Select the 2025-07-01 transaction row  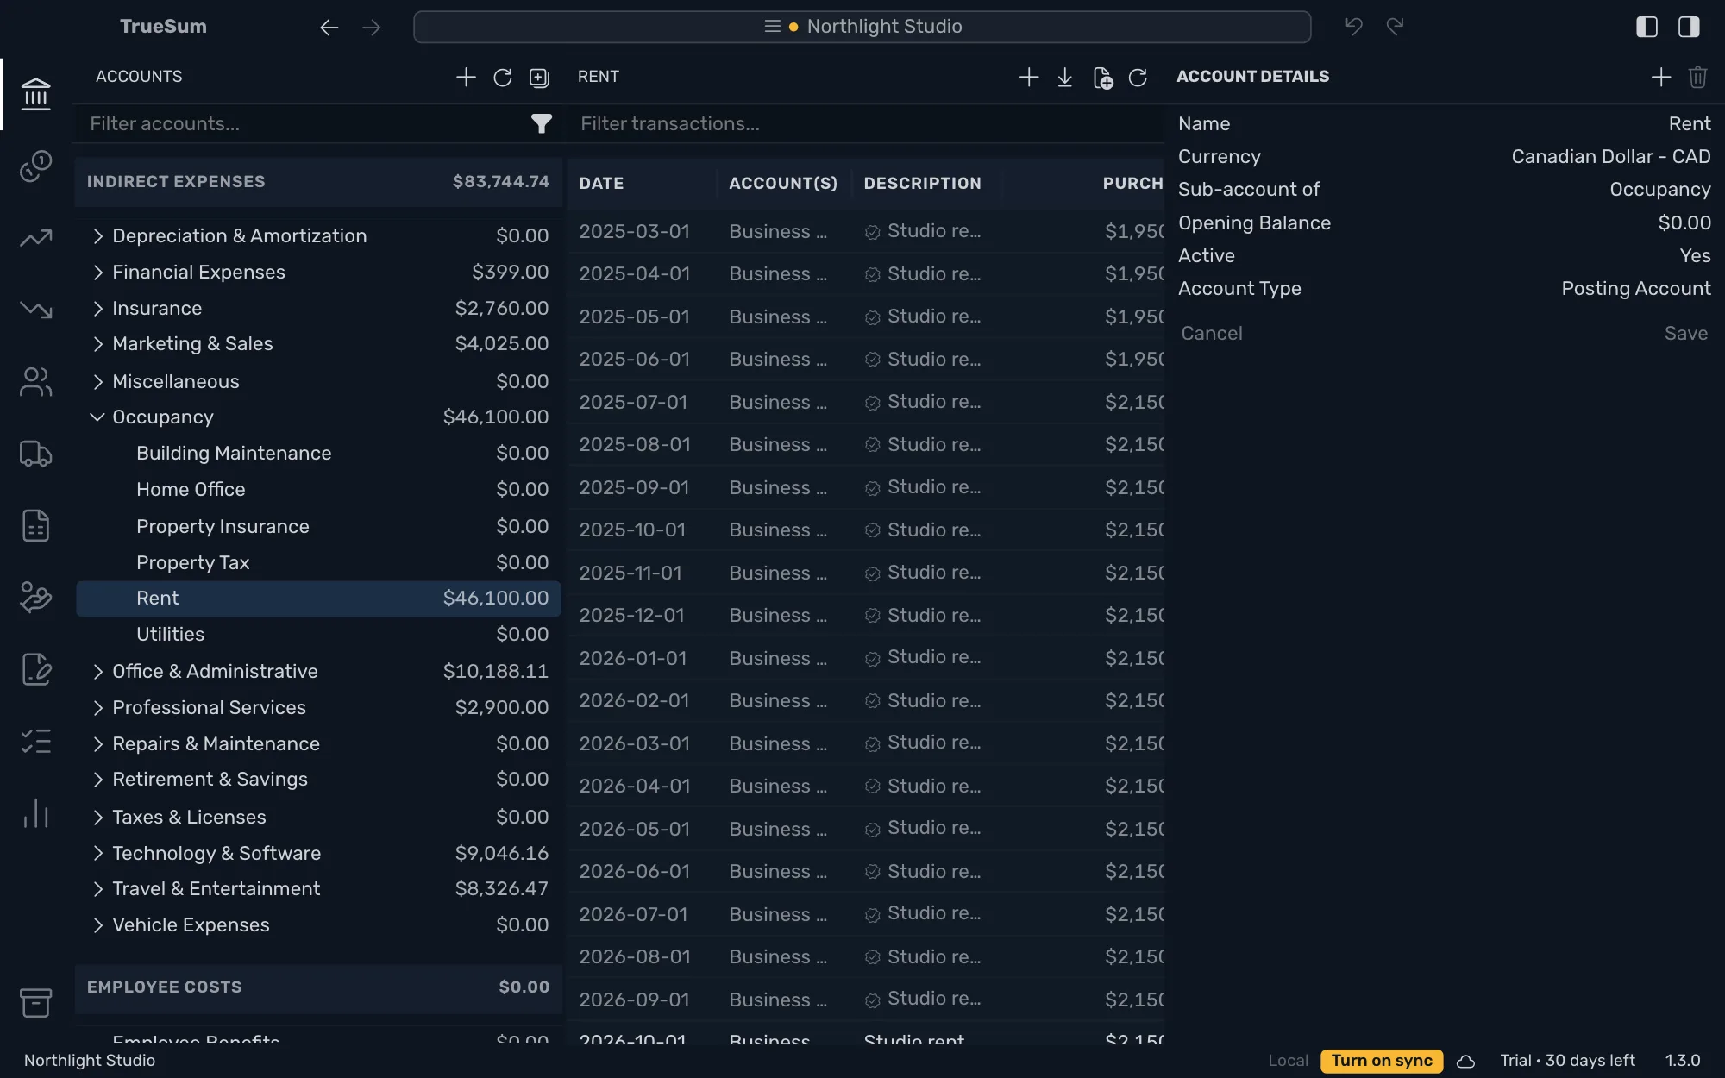click(x=866, y=402)
